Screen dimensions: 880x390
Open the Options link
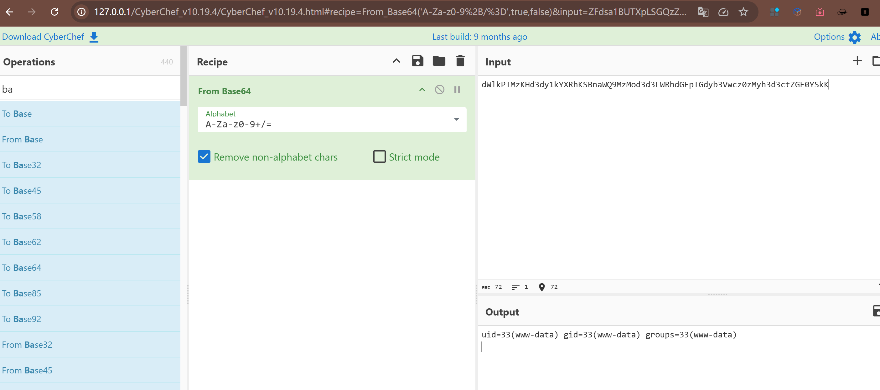[x=829, y=37]
